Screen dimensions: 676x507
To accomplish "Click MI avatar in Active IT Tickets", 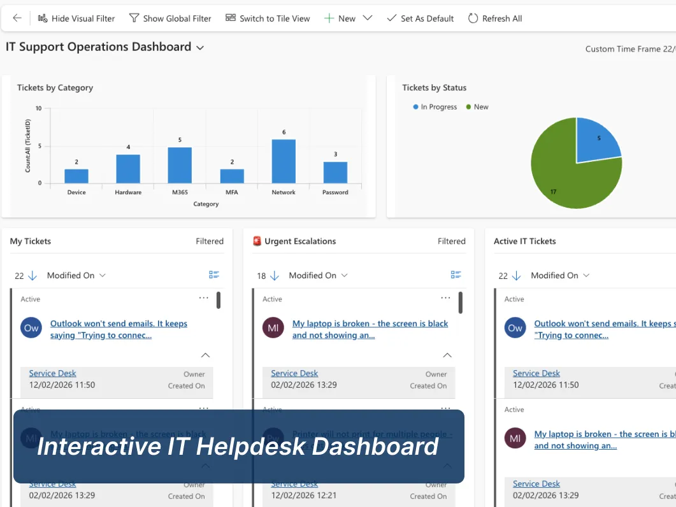I will coord(515,438).
